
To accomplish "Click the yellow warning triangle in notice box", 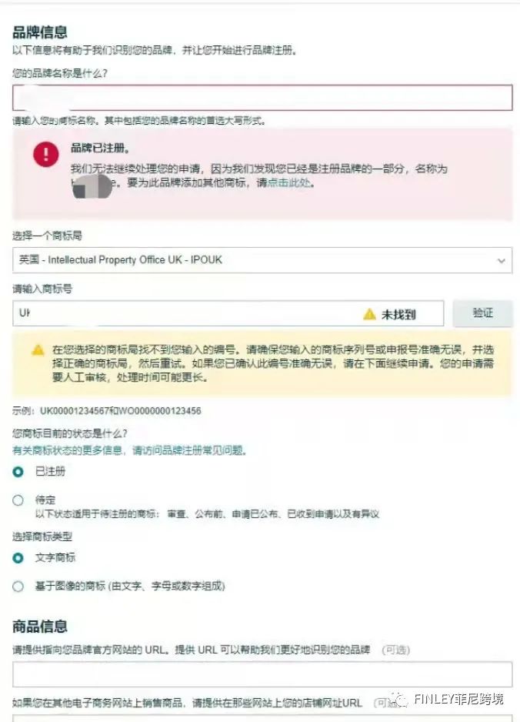I will click(x=38, y=350).
